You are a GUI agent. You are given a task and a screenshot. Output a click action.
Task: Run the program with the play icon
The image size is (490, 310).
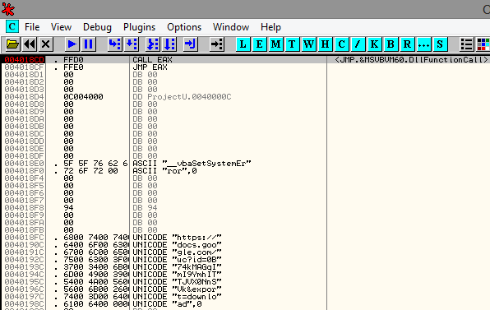click(x=72, y=44)
